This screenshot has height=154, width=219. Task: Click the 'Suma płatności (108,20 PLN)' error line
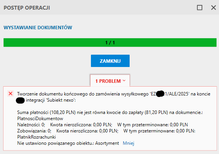tap(110, 112)
